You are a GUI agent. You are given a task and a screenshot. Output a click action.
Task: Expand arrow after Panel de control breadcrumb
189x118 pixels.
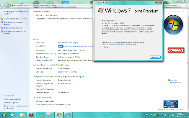(31, 6)
